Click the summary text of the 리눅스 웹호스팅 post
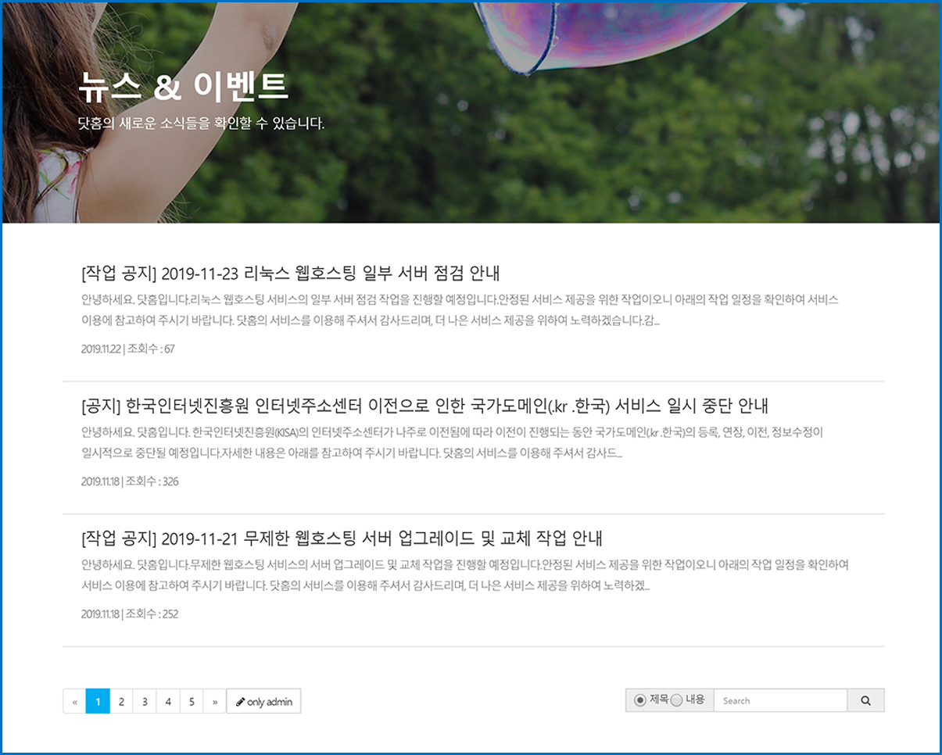The height and width of the screenshot is (755, 942). coord(460,310)
